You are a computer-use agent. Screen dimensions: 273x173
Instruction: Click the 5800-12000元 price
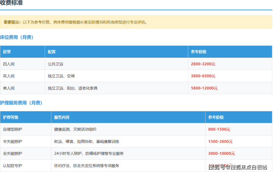(204, 88)
